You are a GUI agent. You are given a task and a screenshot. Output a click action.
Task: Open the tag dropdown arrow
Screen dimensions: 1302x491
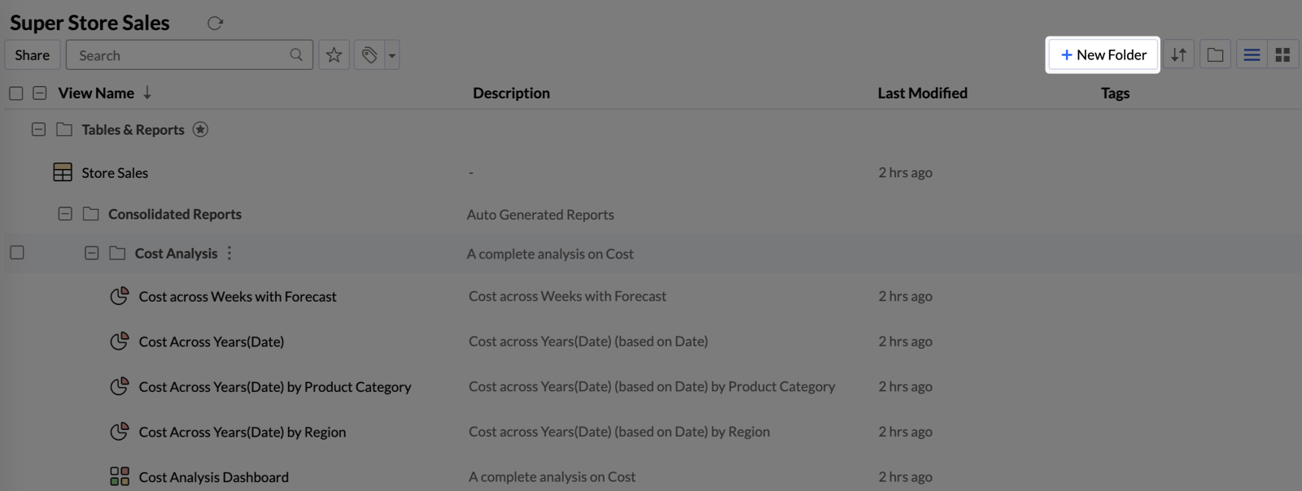pos(392,55)
